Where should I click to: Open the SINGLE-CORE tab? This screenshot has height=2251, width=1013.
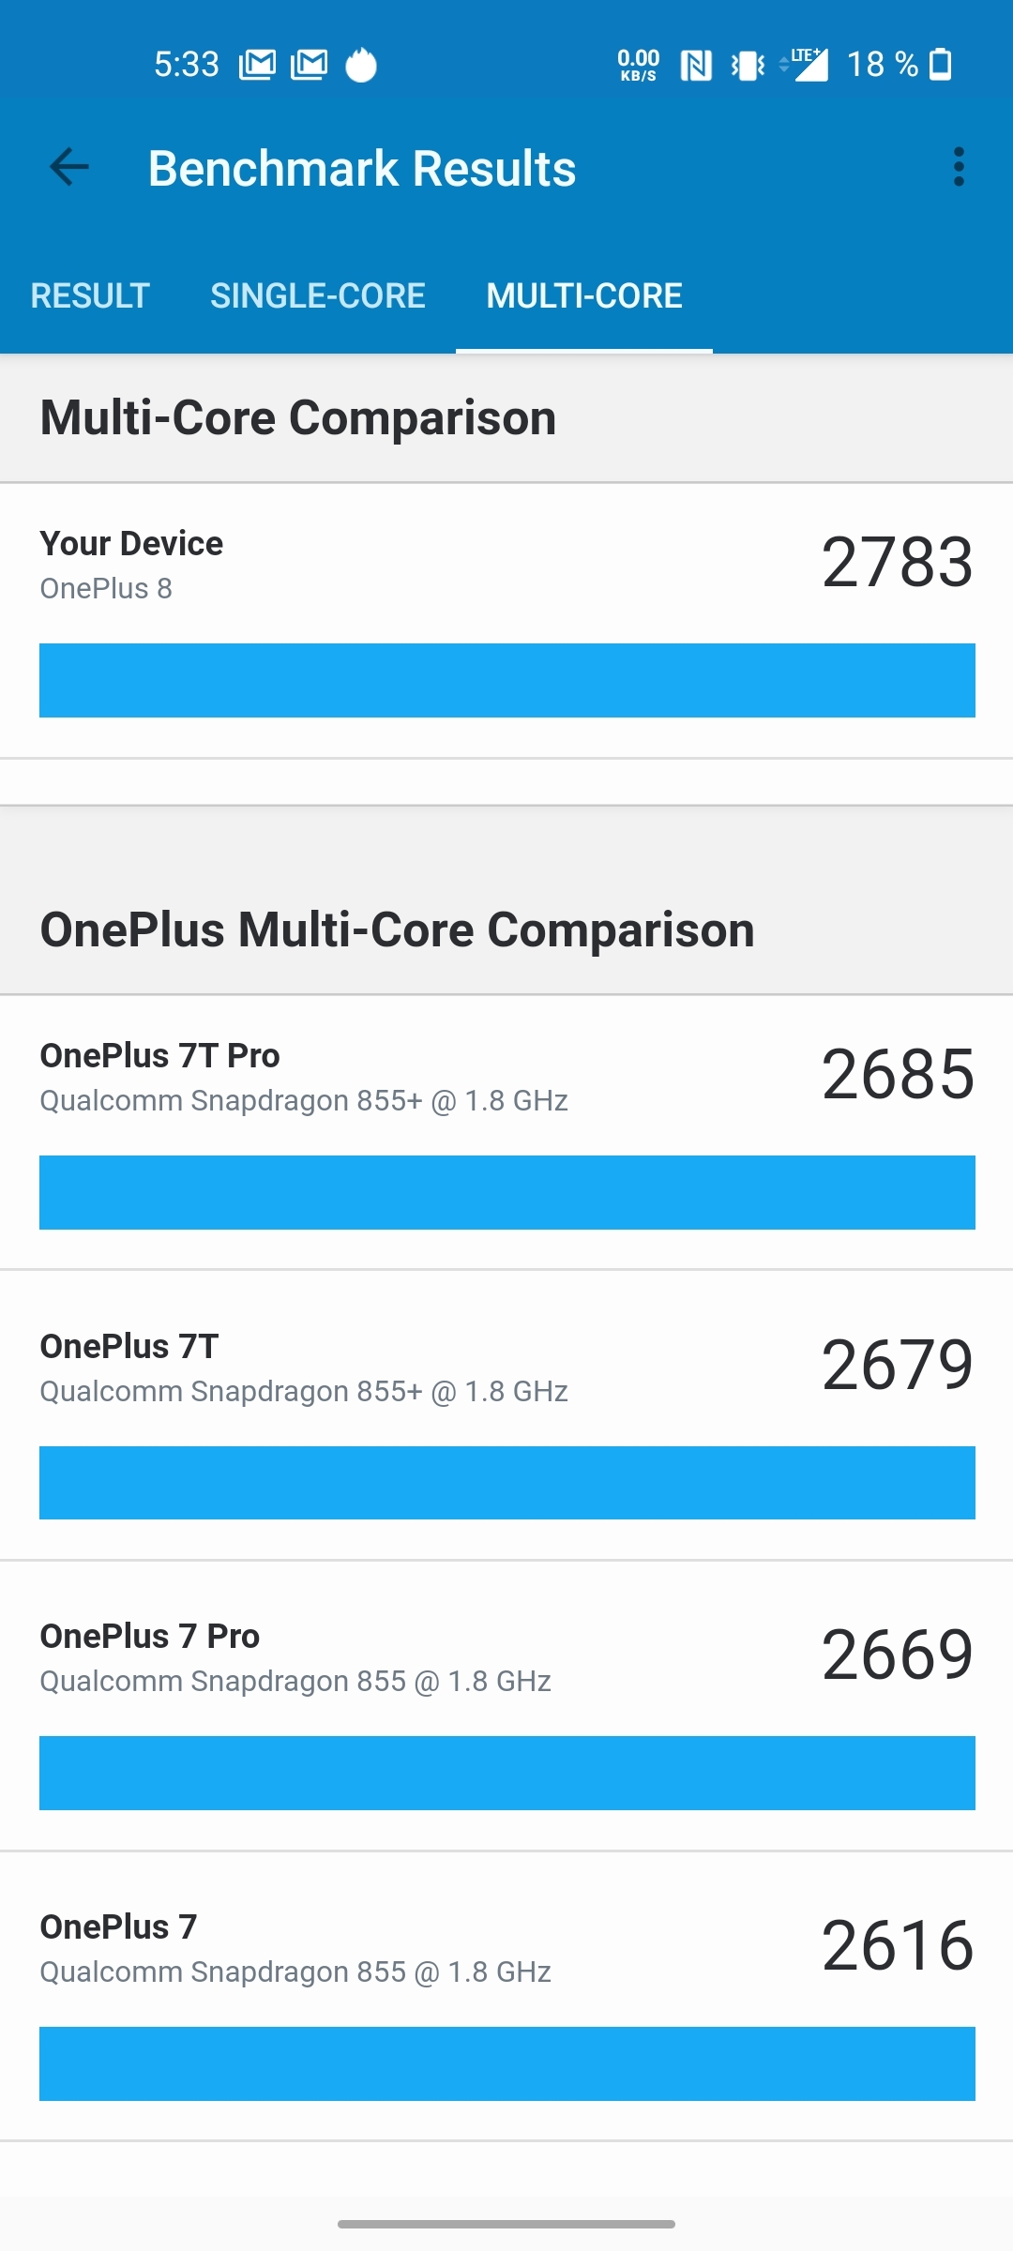[x=318, y=295]
